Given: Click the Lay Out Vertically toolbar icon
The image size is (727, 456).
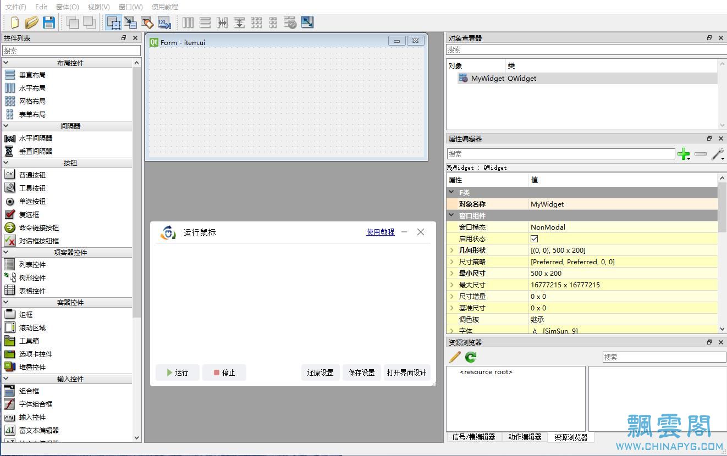Looking at the screenshot, I should 205,23.
